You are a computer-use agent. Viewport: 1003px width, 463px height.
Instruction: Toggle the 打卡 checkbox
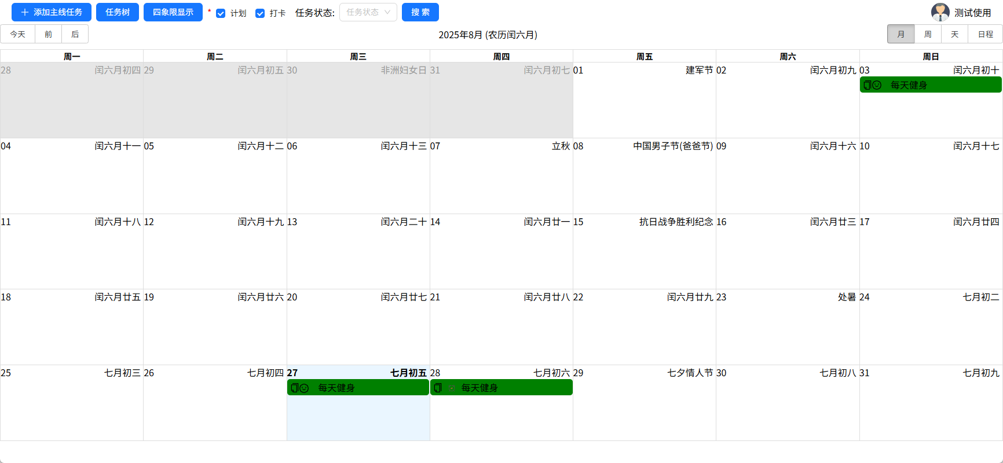coord(260,13)
